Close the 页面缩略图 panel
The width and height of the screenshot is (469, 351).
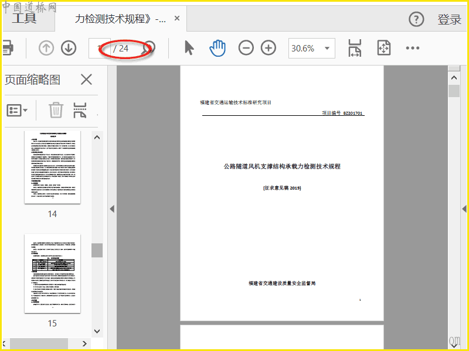coord(86,80)
